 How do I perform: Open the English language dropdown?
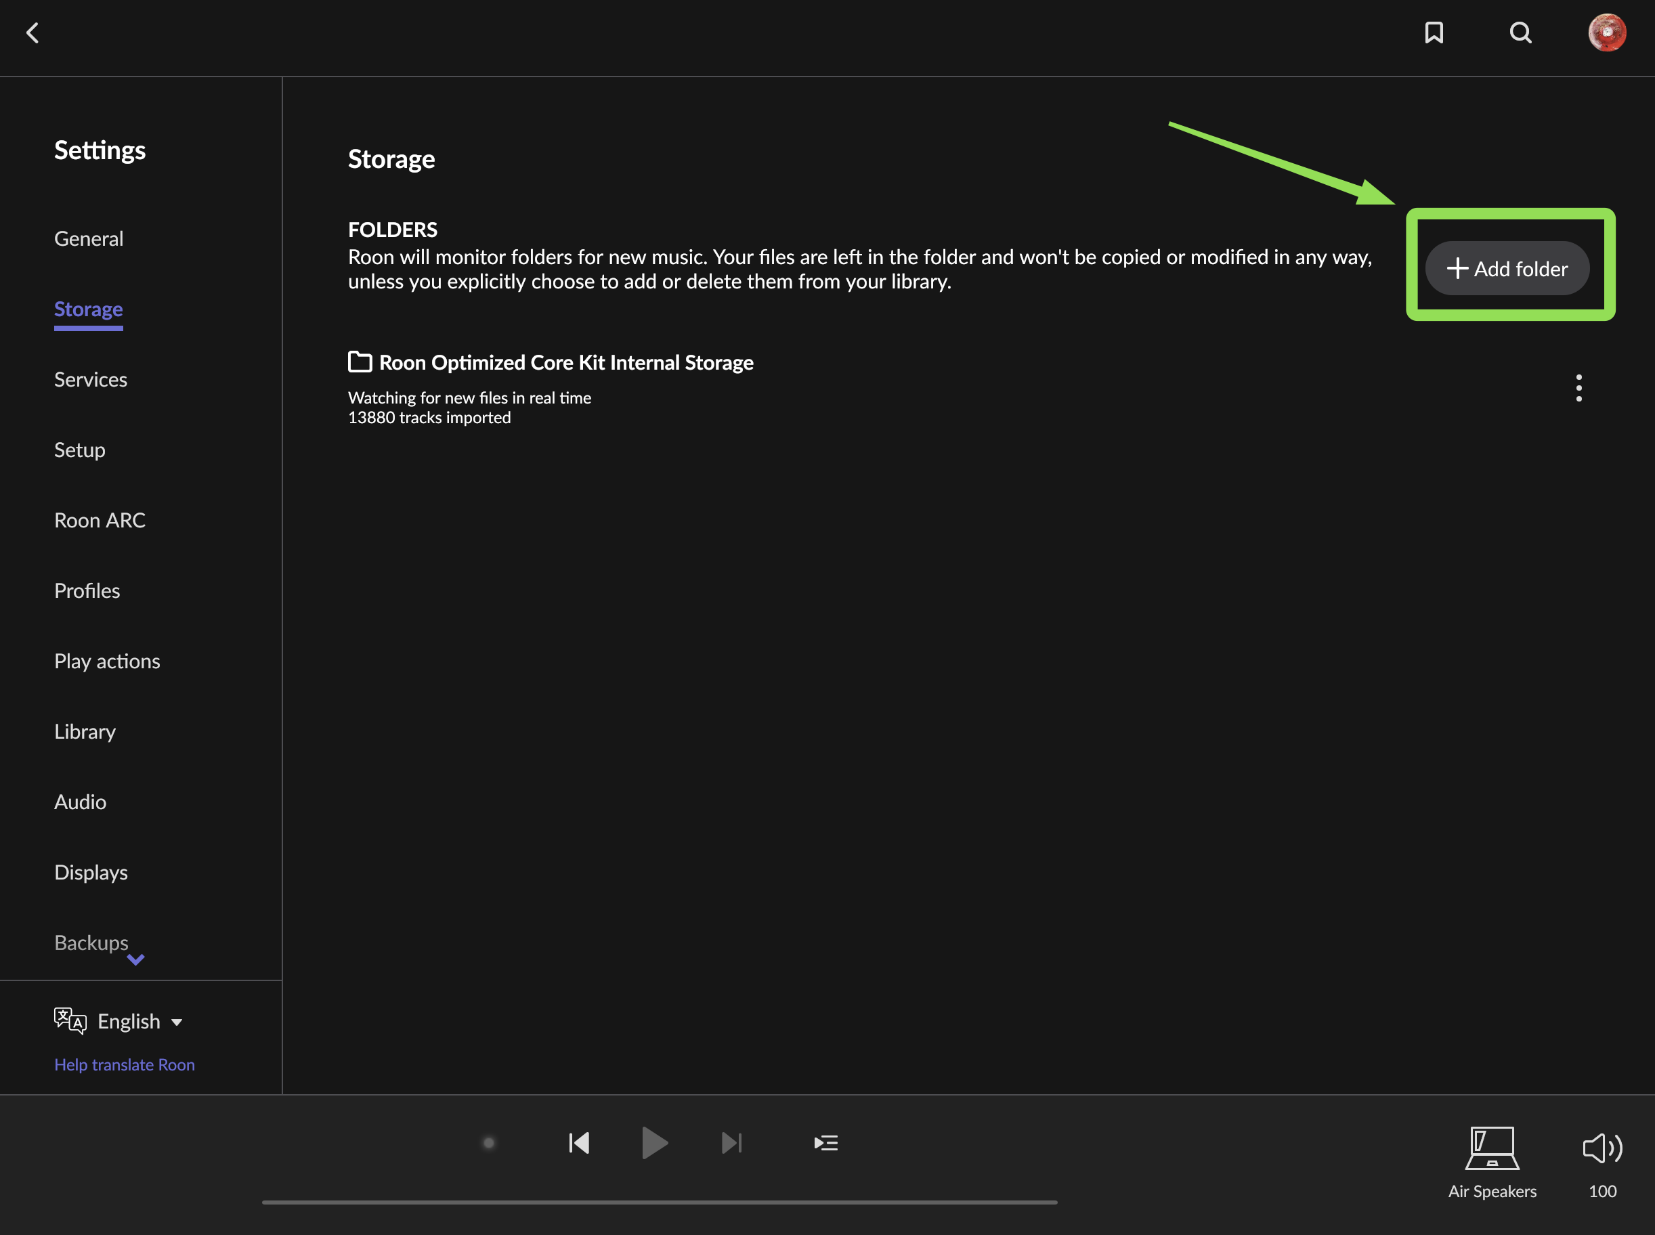[139, 1021]
